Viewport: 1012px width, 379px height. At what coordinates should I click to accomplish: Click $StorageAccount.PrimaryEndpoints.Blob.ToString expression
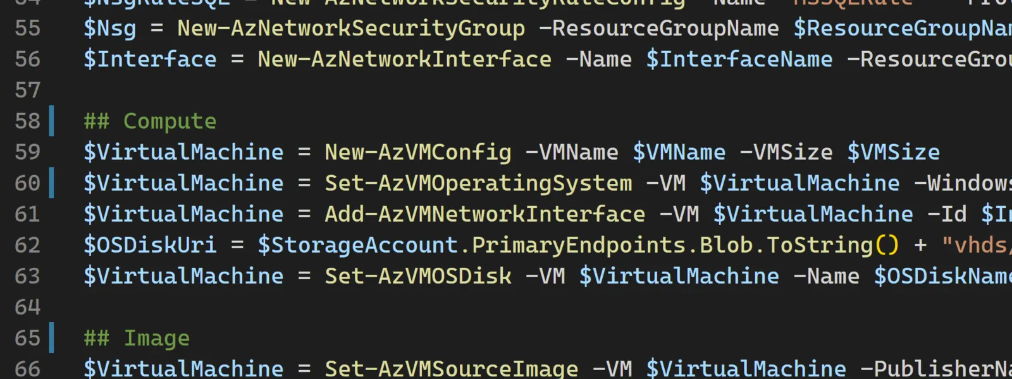click(565, 246)
